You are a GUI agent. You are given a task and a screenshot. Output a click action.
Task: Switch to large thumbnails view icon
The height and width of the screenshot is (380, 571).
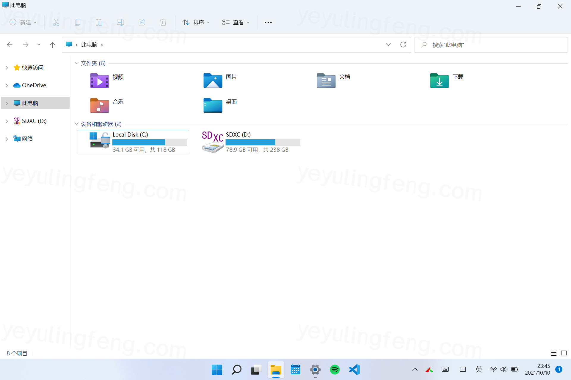(x=564, y=353)
